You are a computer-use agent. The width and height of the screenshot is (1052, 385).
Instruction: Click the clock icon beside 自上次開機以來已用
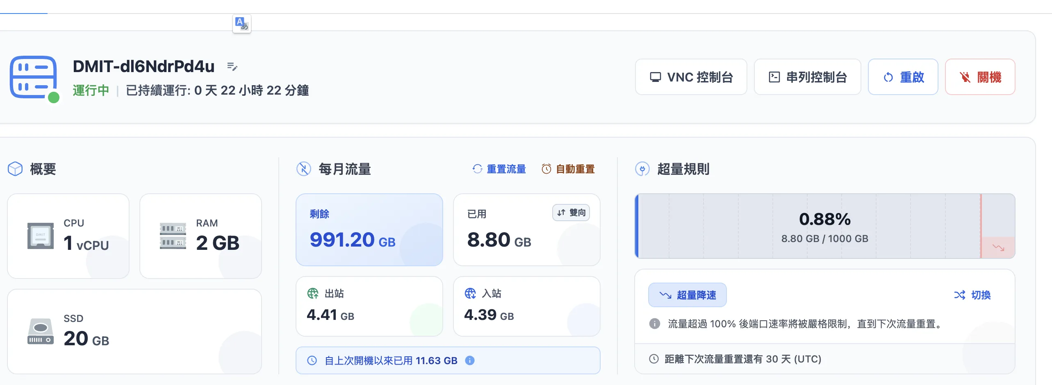[x=312, y=360]
